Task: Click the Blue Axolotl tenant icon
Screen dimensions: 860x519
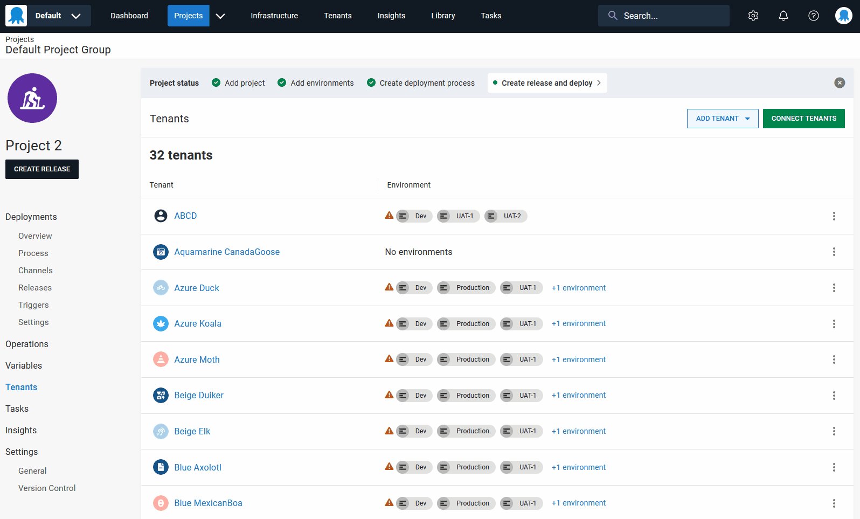Action: point(161,467)
